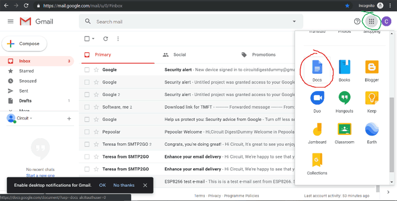Click OK to enable desktop notifications

(x=102, y=185)
